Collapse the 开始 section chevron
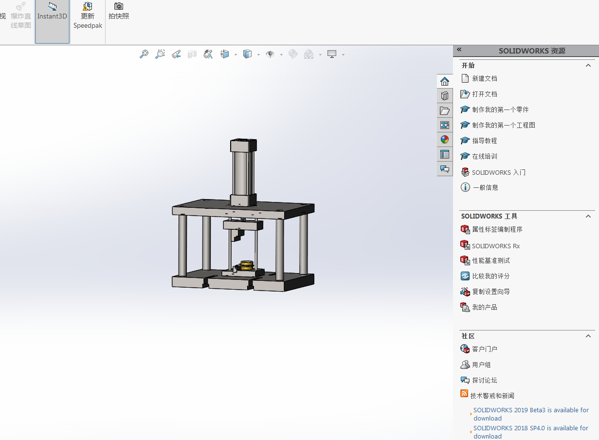This screenshot has width=599, height=440. (588, 65)
